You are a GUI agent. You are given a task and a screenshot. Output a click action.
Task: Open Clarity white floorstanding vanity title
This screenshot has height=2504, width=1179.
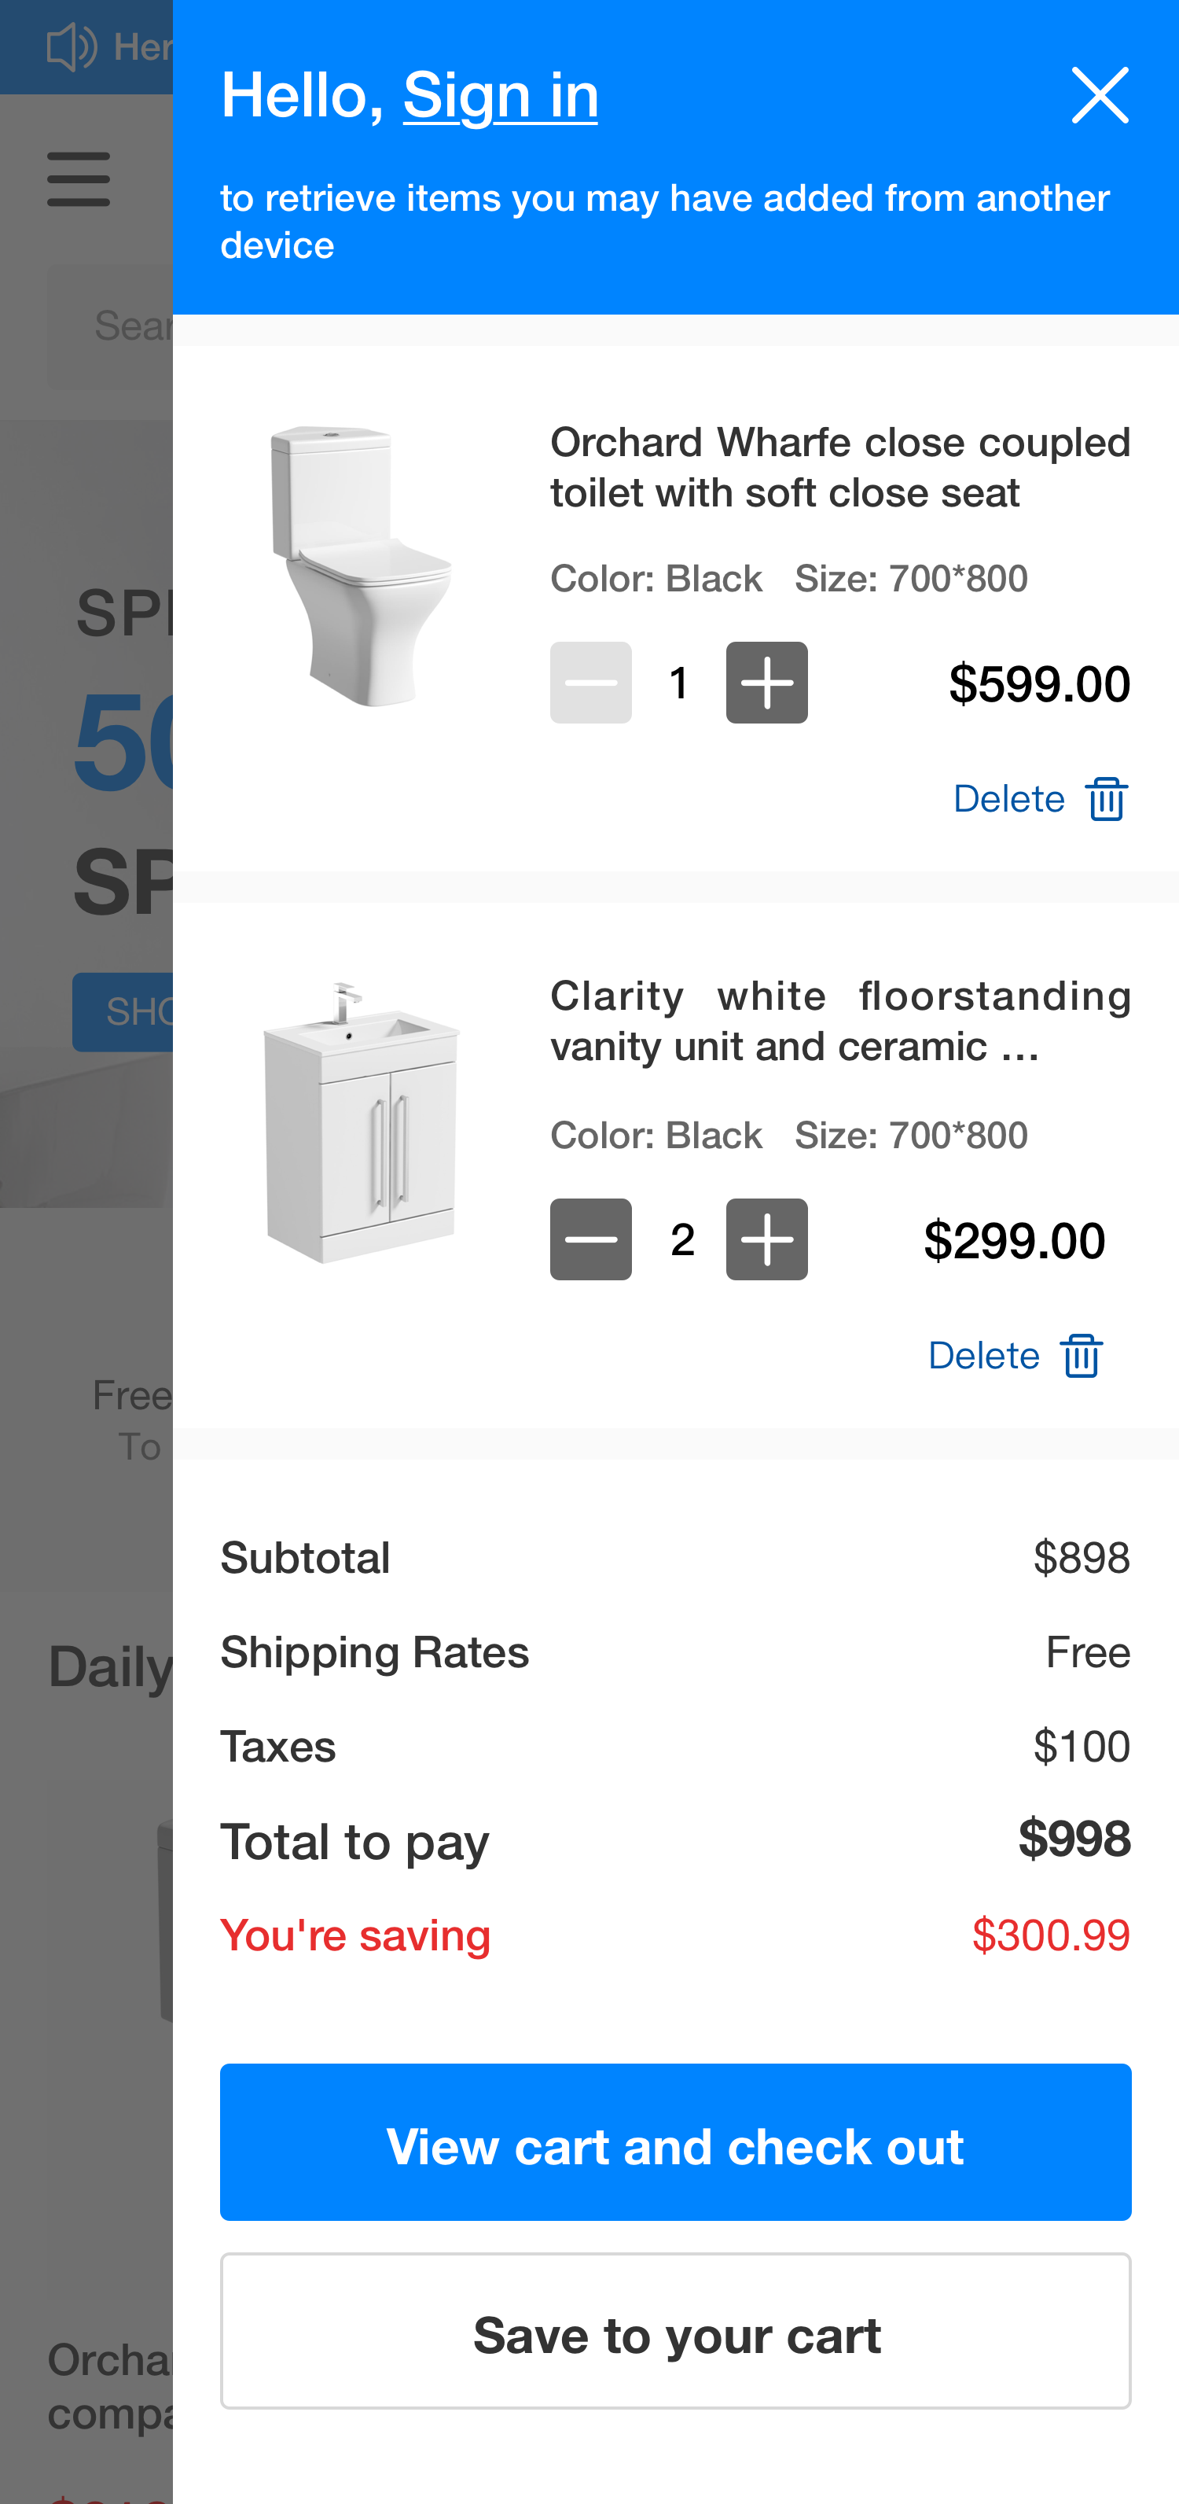[840, 1022]
